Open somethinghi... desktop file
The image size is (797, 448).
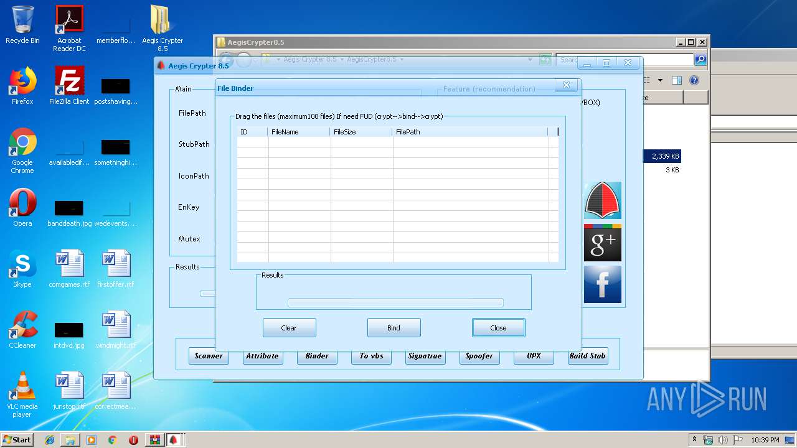[x=116, y=152]
